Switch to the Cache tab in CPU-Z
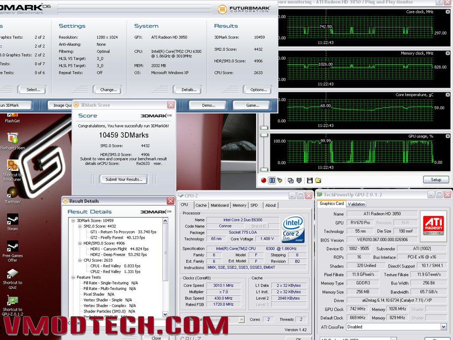This screenshot has width=453, height=340. pos(201,205)
